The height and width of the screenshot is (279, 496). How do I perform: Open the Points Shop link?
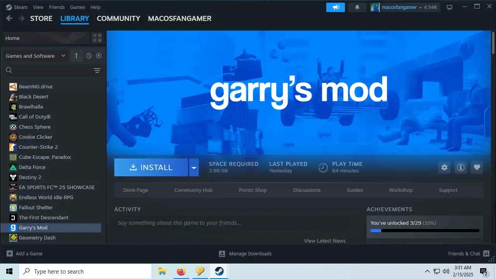(x=253, y=190)
